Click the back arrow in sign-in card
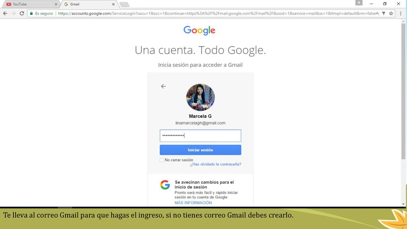Image resolution: width=407 pixels, height=229 pixels. (163, 86)
